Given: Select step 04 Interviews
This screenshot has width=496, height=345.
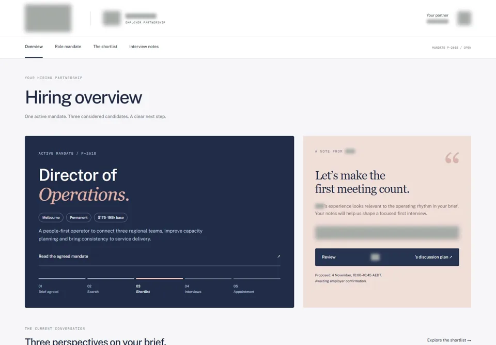Looking at the screenshot, I should [x=208, y=286].
